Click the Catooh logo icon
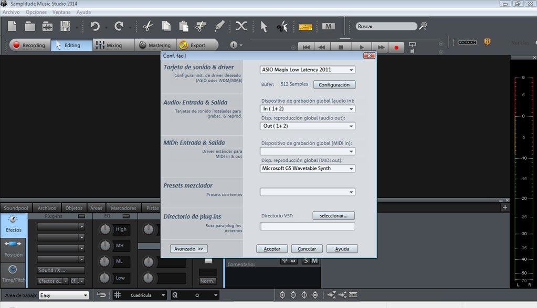 click(467, 42)
